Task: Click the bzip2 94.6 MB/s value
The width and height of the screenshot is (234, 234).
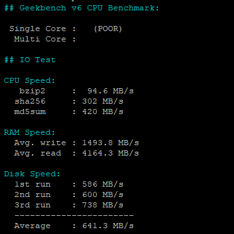Action: 110,91
